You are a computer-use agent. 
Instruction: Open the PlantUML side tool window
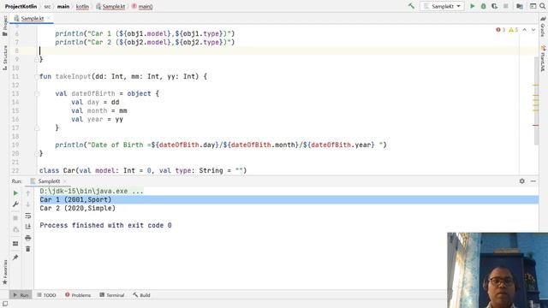pyautogui.click(x=543, y=58)
